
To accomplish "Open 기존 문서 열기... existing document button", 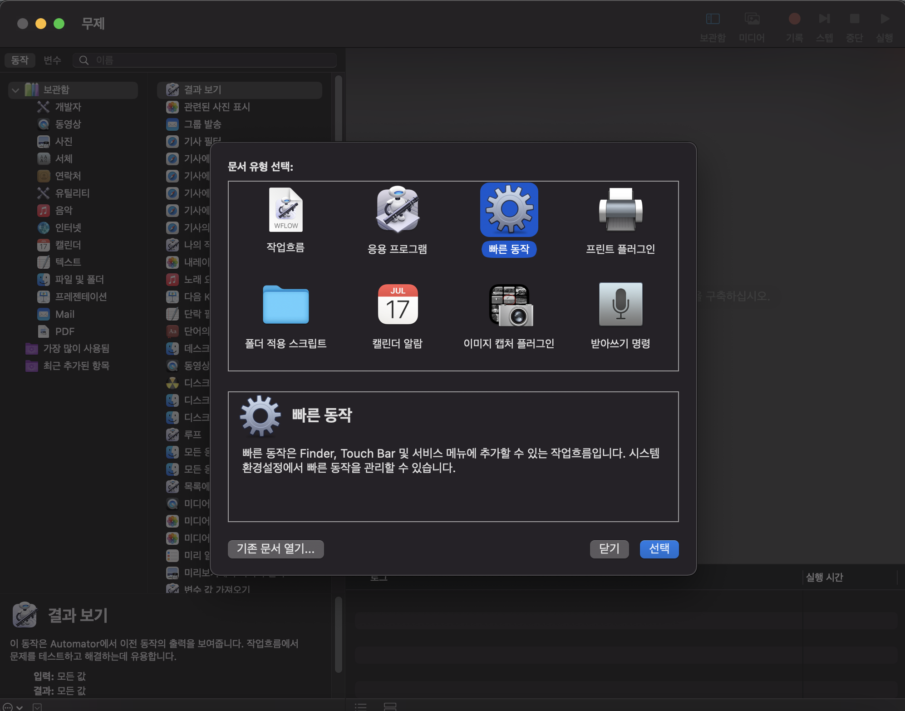I will [x=275, y=549].
